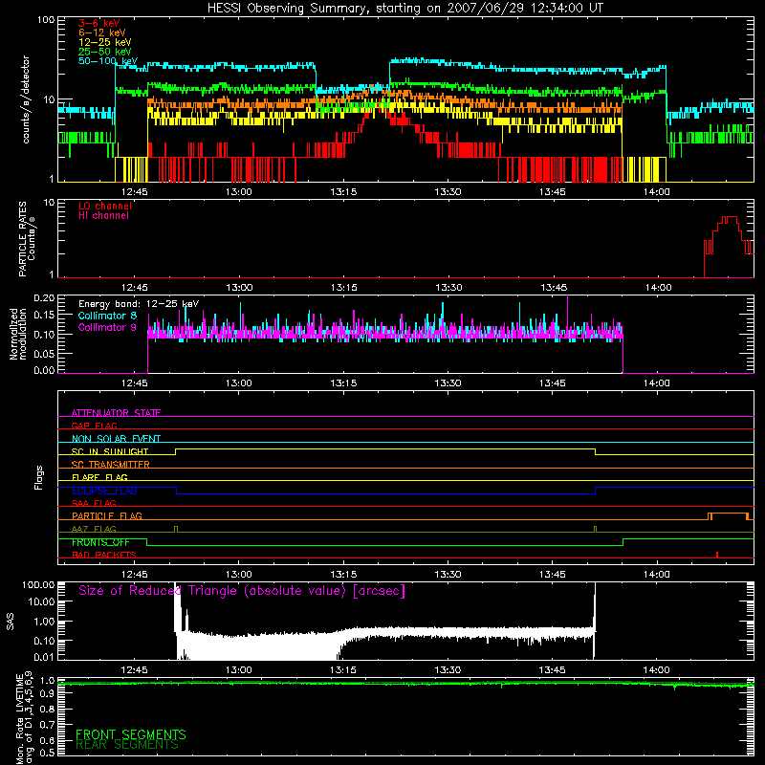765x765 pixels.
Task: Click the orange particle flag raised segment
Action: click(x=729, y=514)
